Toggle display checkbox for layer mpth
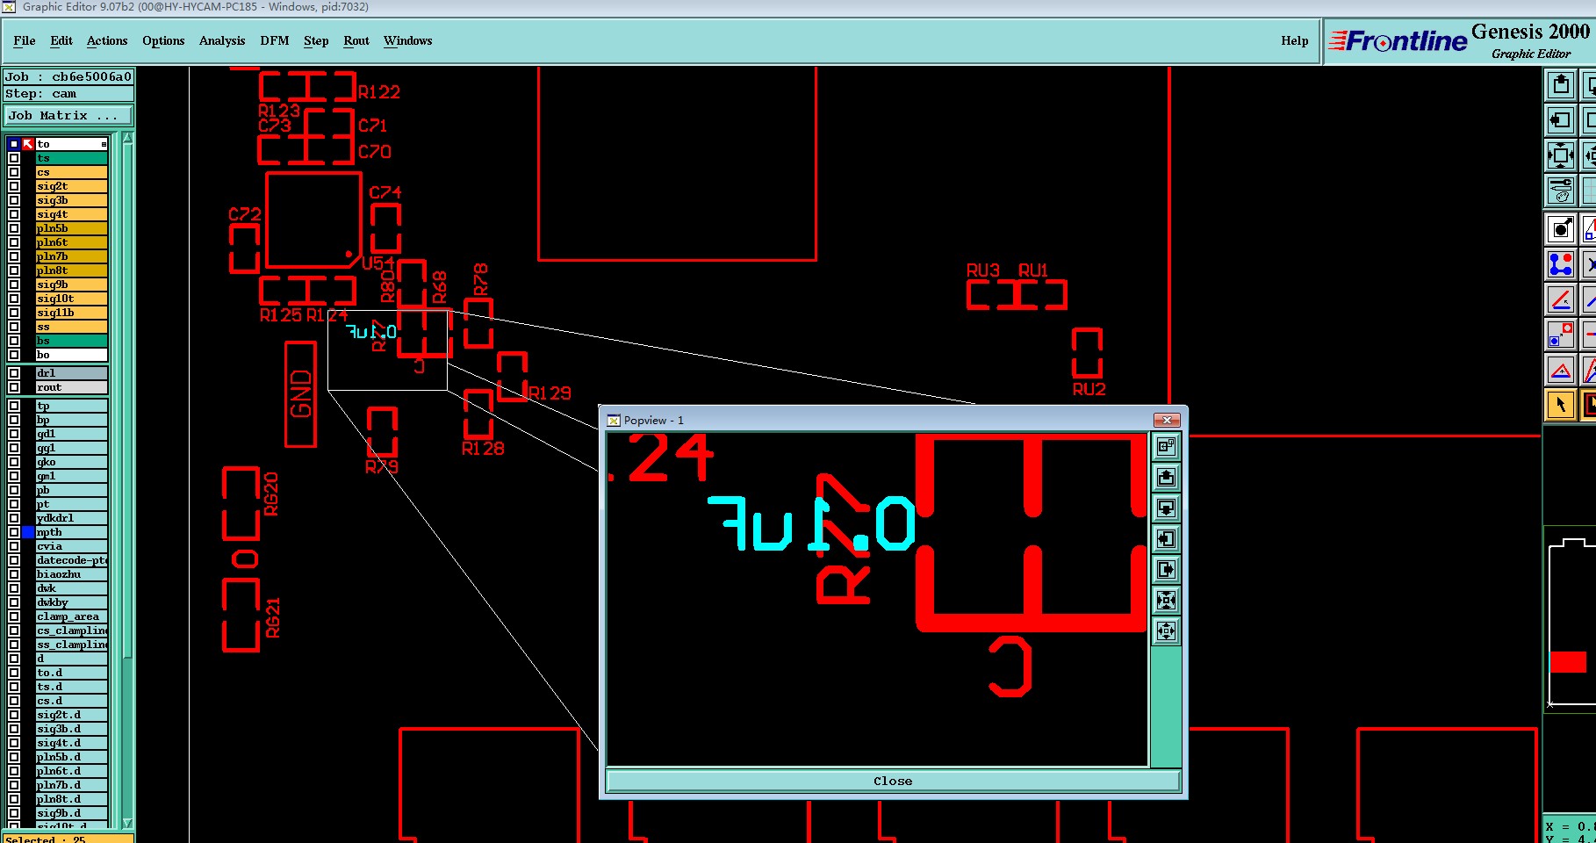 (x=14, y=532)
